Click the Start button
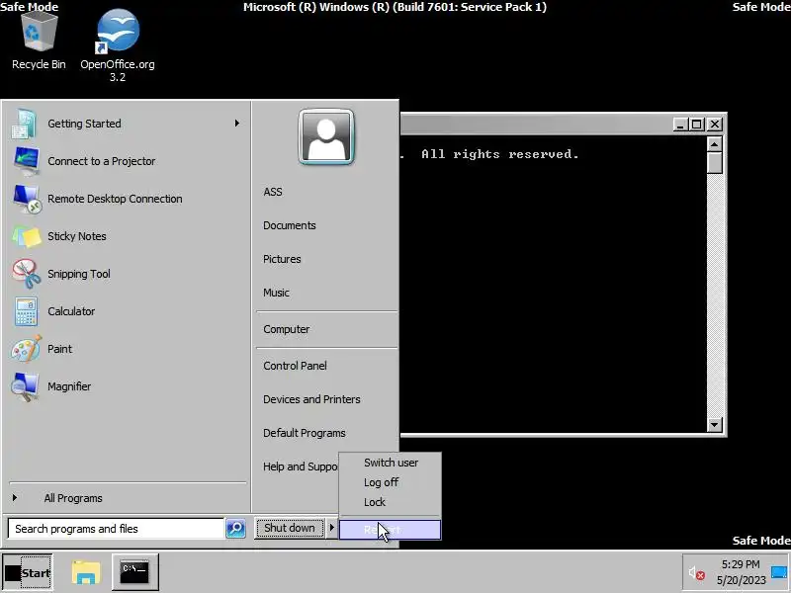Screen dimensions: 791x593 point(28,572)
